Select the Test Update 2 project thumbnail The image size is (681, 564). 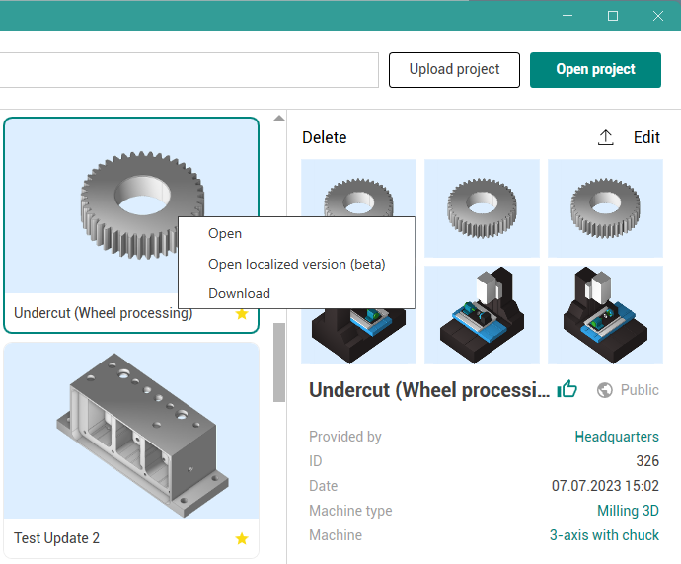click(x=131, y=433)
